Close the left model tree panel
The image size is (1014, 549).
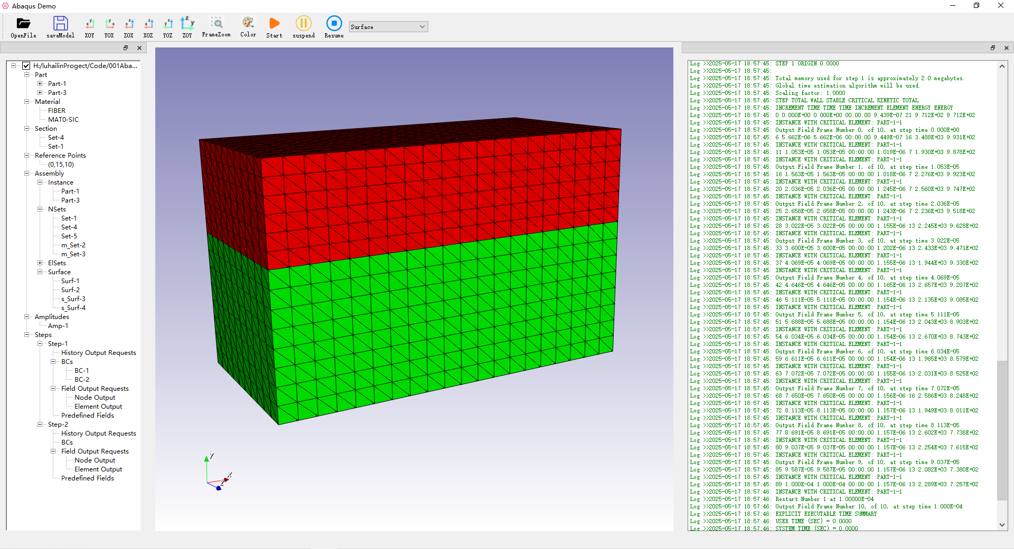click(x=139, y=48)
